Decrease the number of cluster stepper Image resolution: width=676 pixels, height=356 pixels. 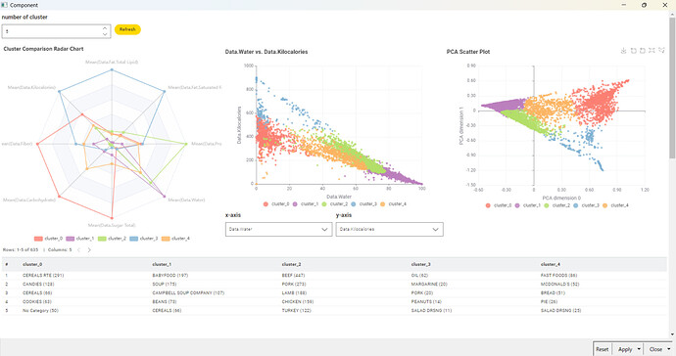tap(105, 34)
